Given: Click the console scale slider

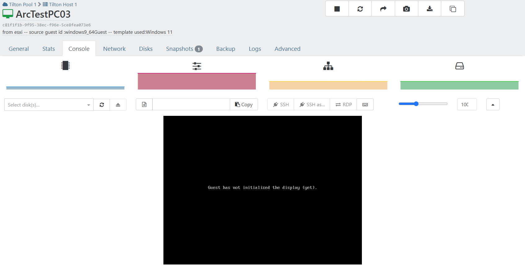Looking at the screenshot, I should (x=423, y=104).
